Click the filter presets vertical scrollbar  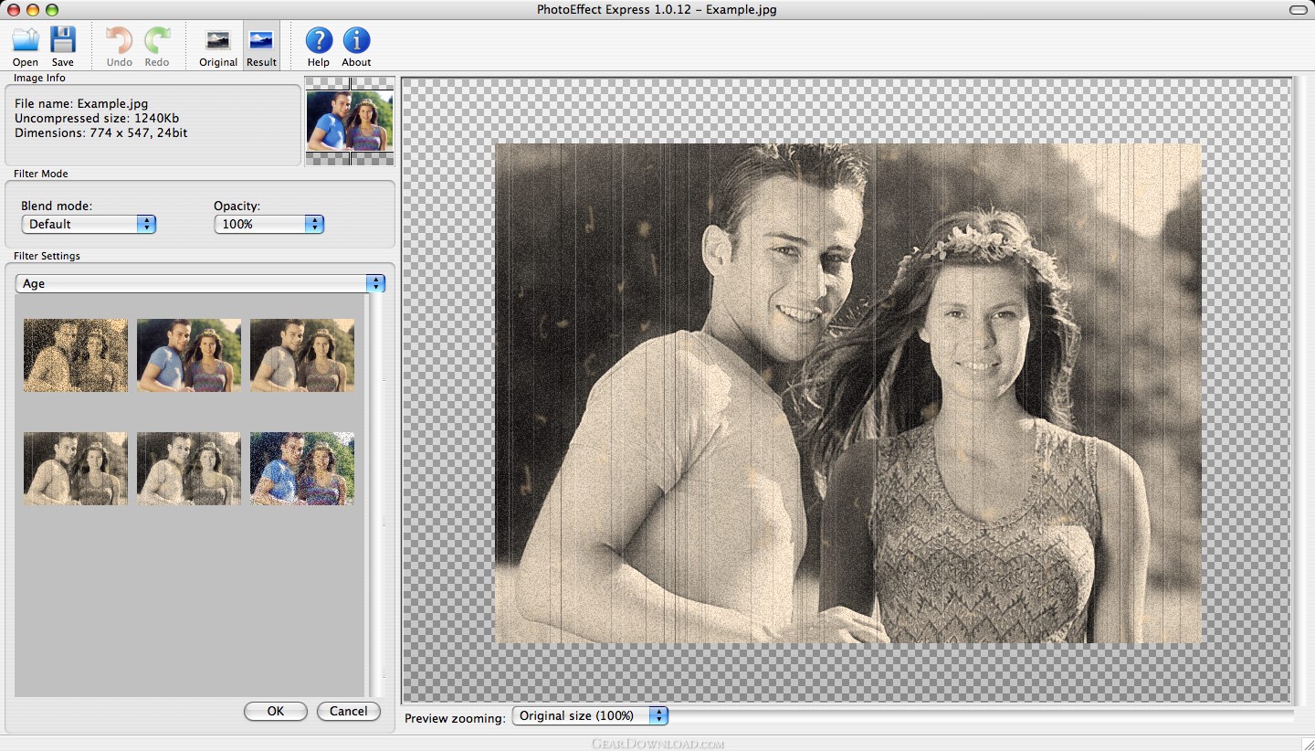[374, 495]
